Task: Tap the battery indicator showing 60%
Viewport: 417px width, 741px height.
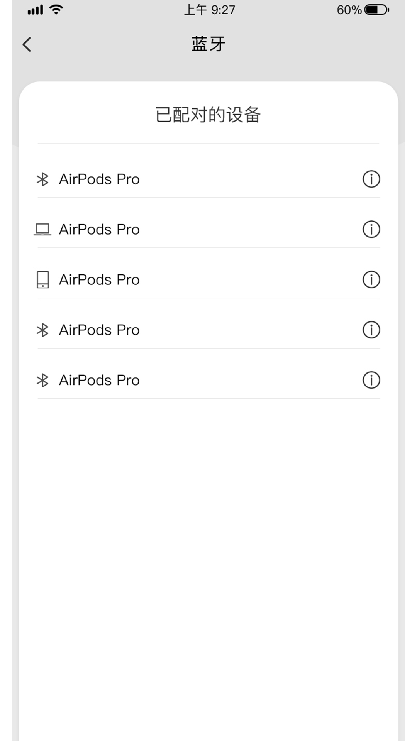Action: pyautogui.click(x=376, y=10)
